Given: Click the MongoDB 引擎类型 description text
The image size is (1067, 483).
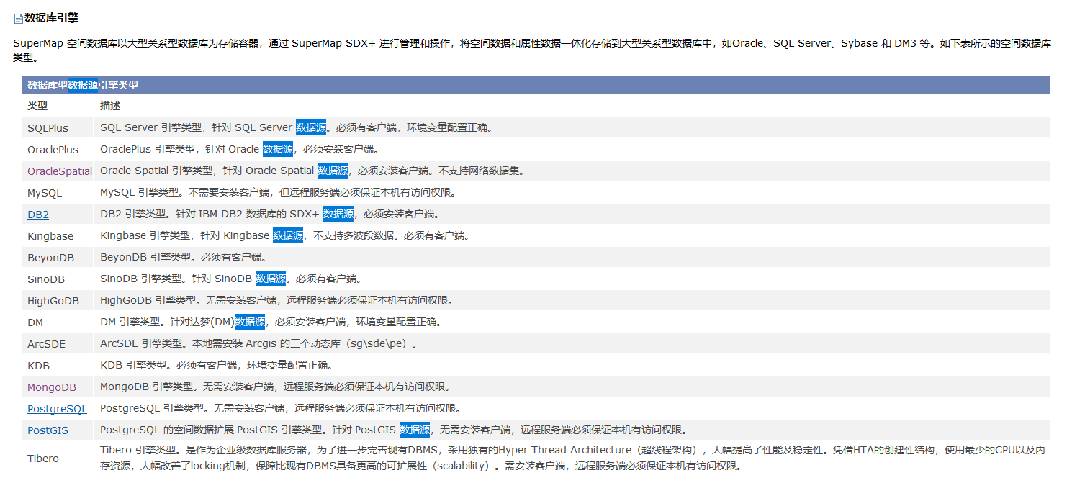Looking at the screenshot, I should click(x=276, y=387).
